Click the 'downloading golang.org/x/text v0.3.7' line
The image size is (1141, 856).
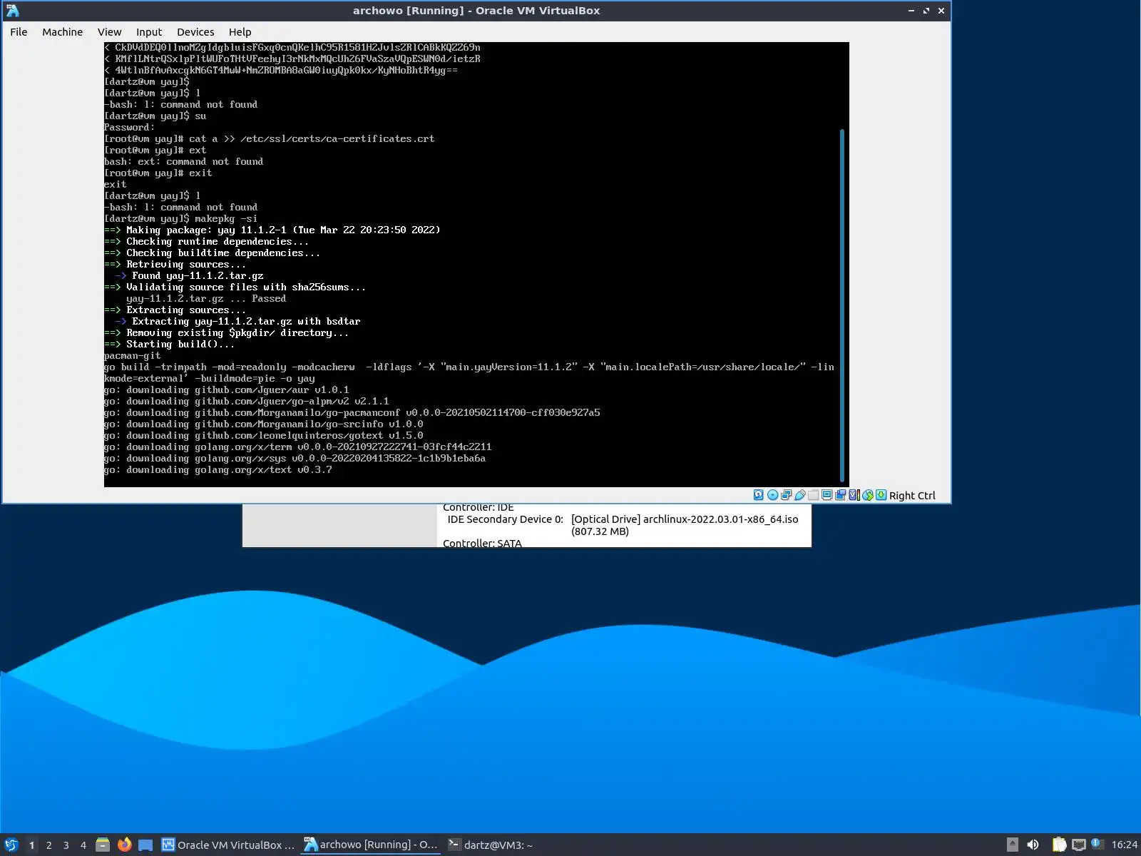pyautogui.click(x=218, y=470)
